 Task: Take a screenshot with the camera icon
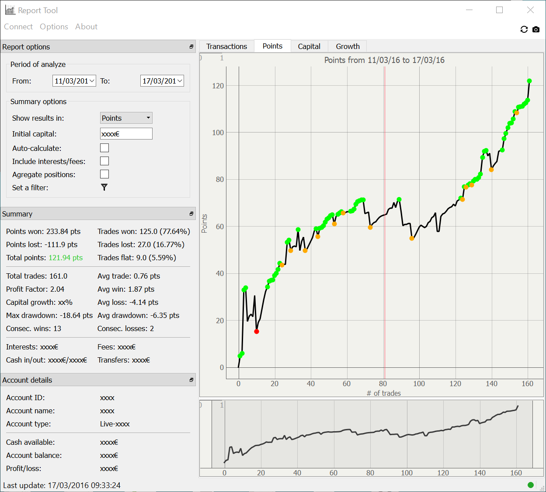pyautogui.click(x=536, y=29)
